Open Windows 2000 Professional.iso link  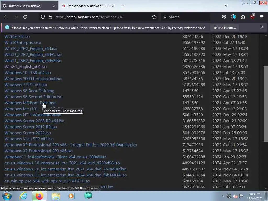click(33, 79)
